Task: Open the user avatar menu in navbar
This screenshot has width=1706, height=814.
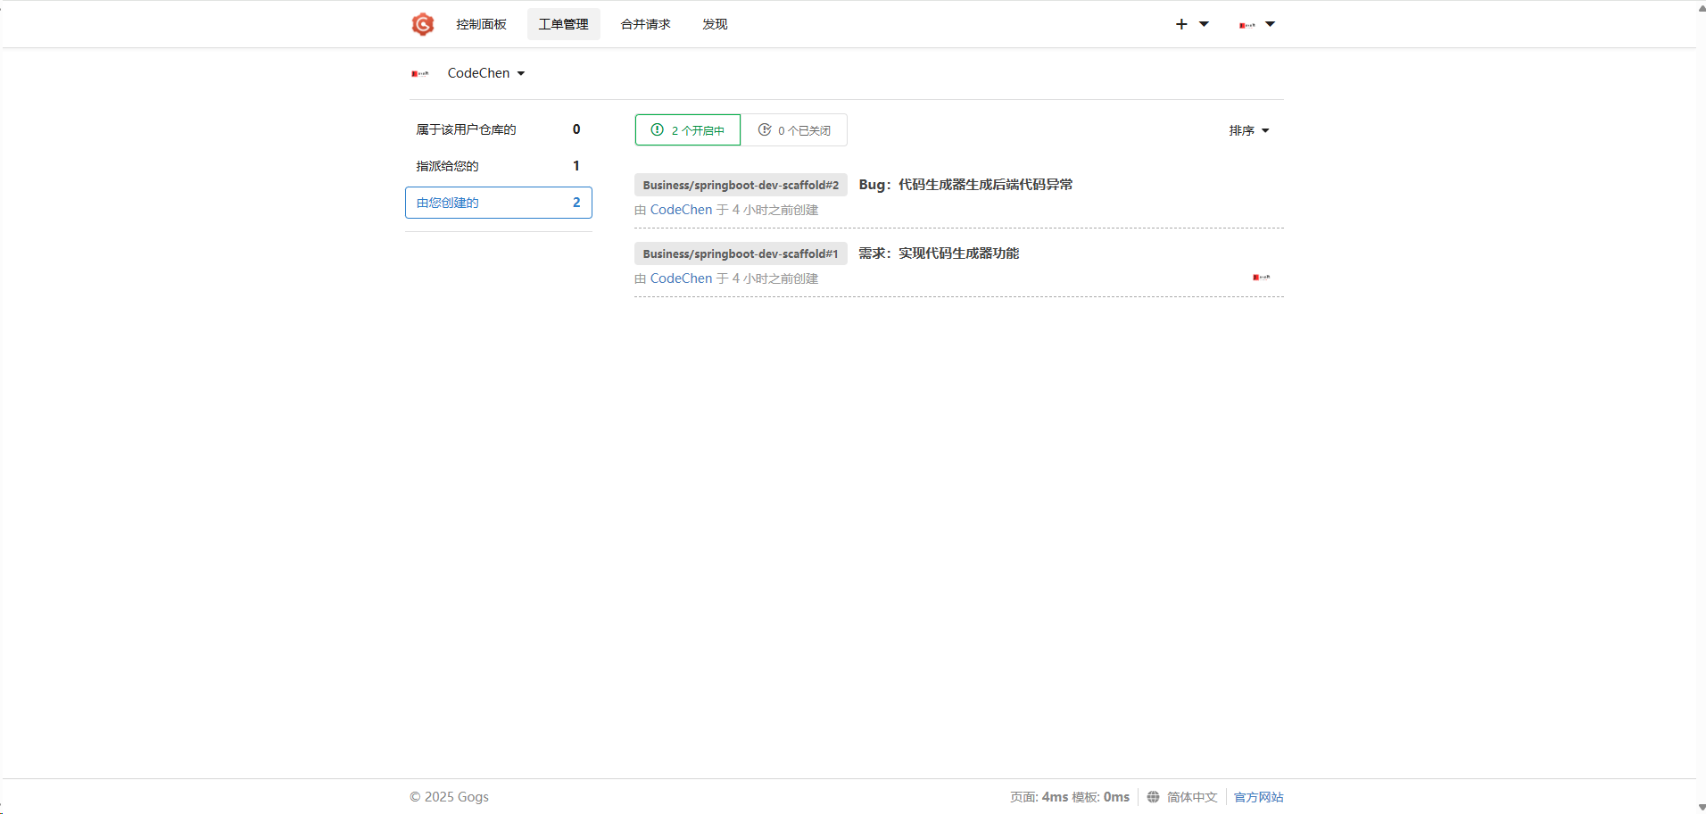Action: (1256, 24)
